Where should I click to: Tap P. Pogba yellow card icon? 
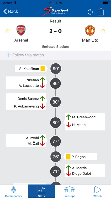[x=68, y=157]
